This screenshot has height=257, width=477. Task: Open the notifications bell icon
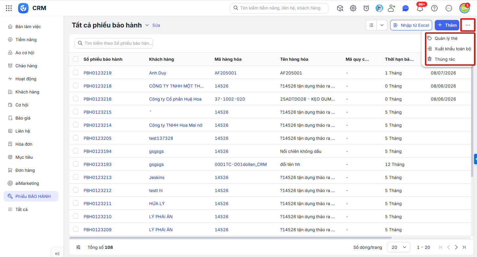click(x=420, y=8)
